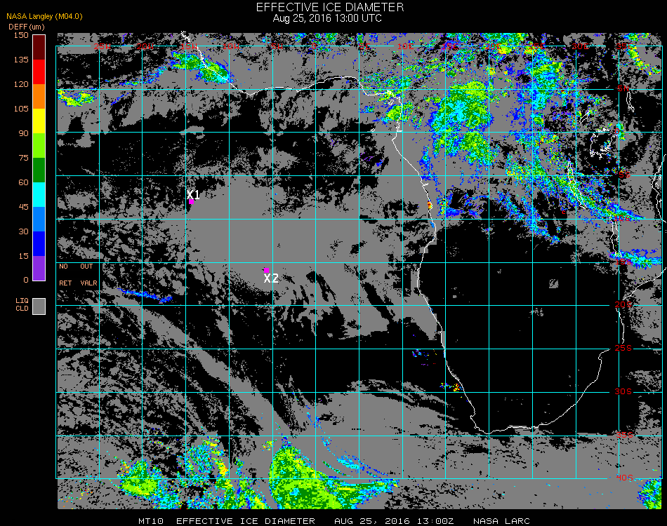Pick the dark blue 15-30 legend color segment
Screen dimensions: 667x526
coord(39,244)
